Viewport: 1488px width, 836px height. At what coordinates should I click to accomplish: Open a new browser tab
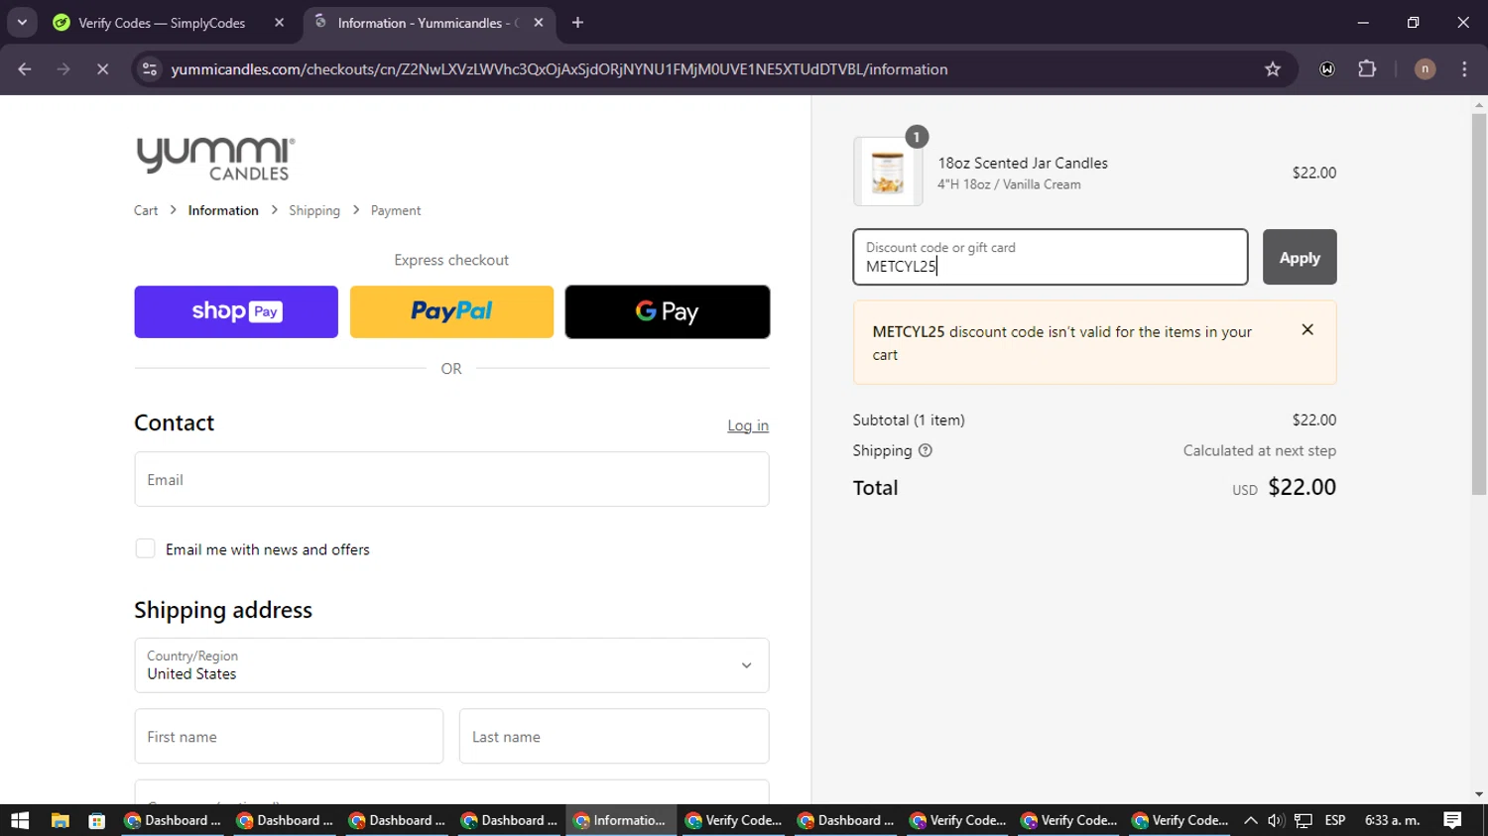[577, 22]
